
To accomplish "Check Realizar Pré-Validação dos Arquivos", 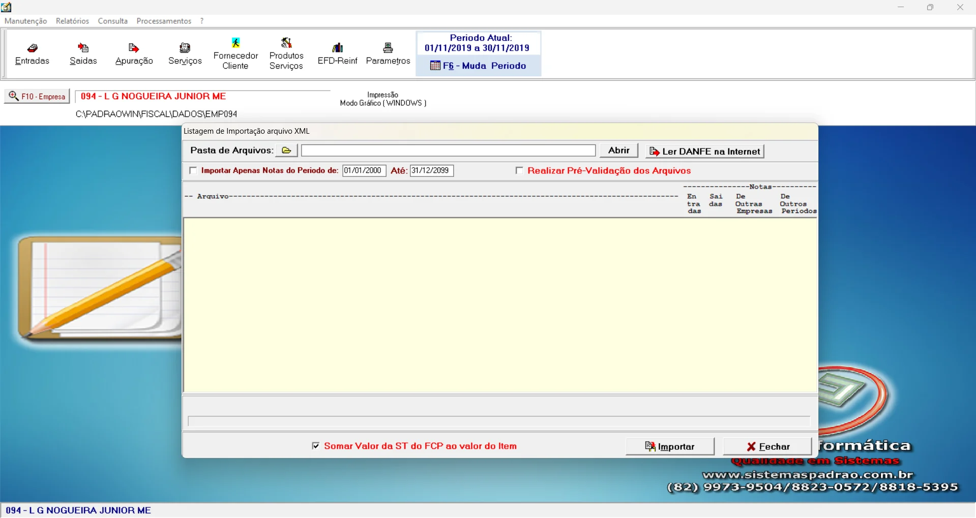I will click(x=519, y=171).
